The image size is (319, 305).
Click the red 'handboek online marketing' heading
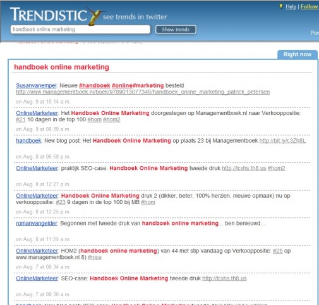pyautogui.click(x=61, y=67)
